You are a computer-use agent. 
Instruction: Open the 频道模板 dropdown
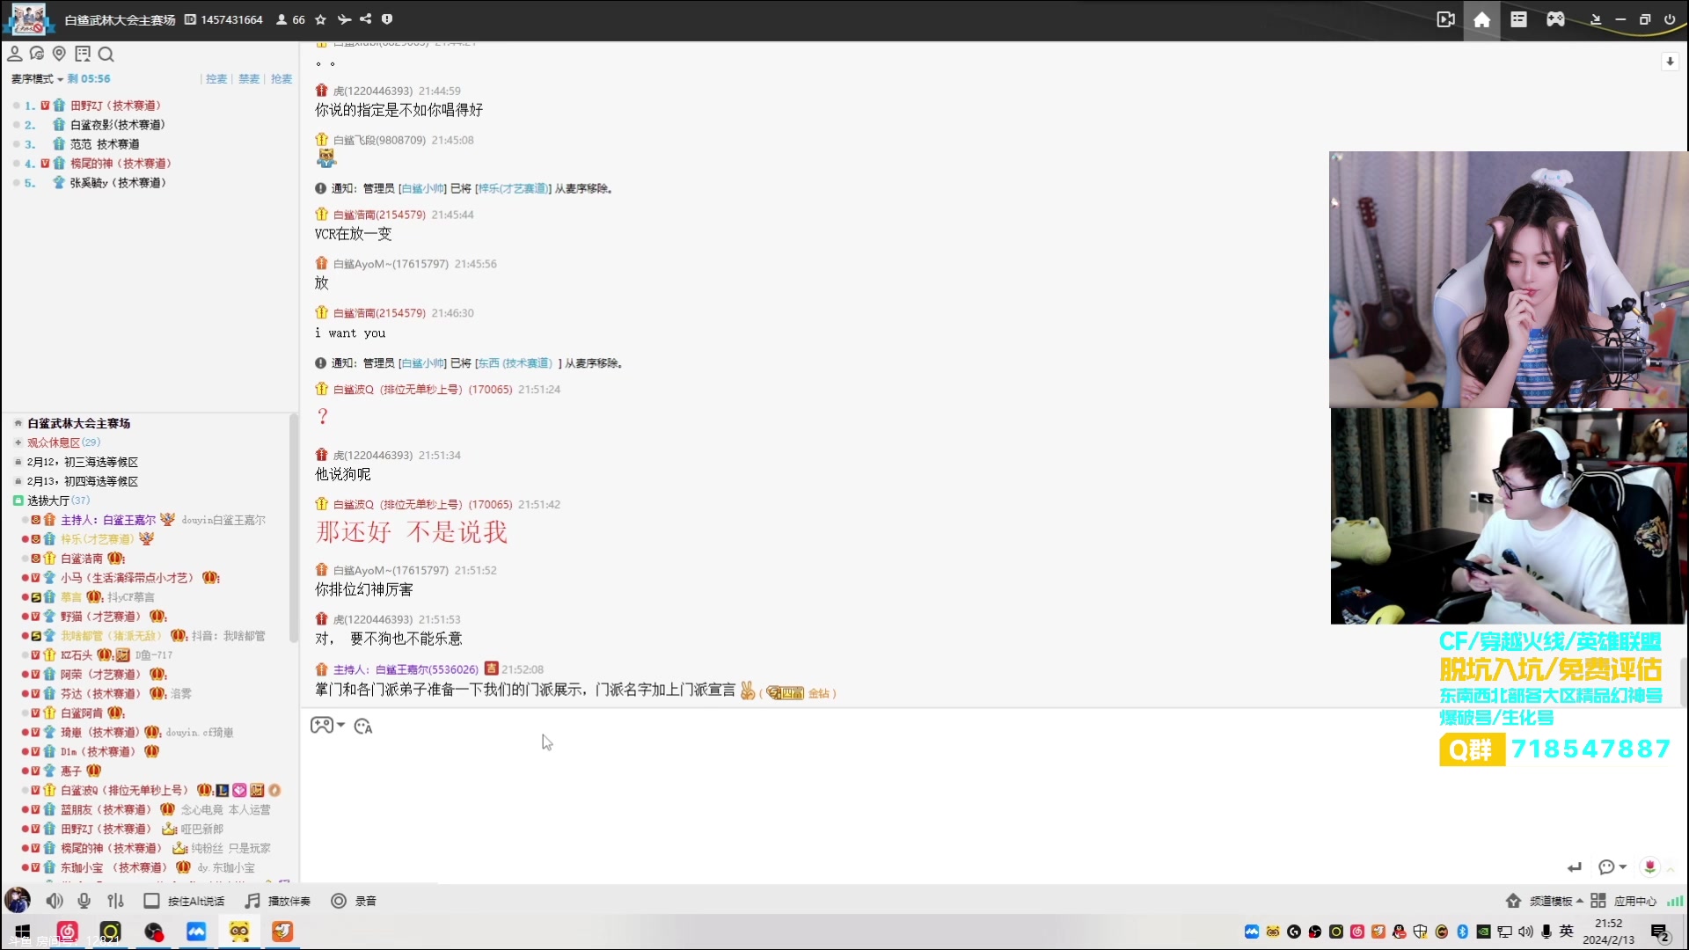click(x=1545, y=901)
